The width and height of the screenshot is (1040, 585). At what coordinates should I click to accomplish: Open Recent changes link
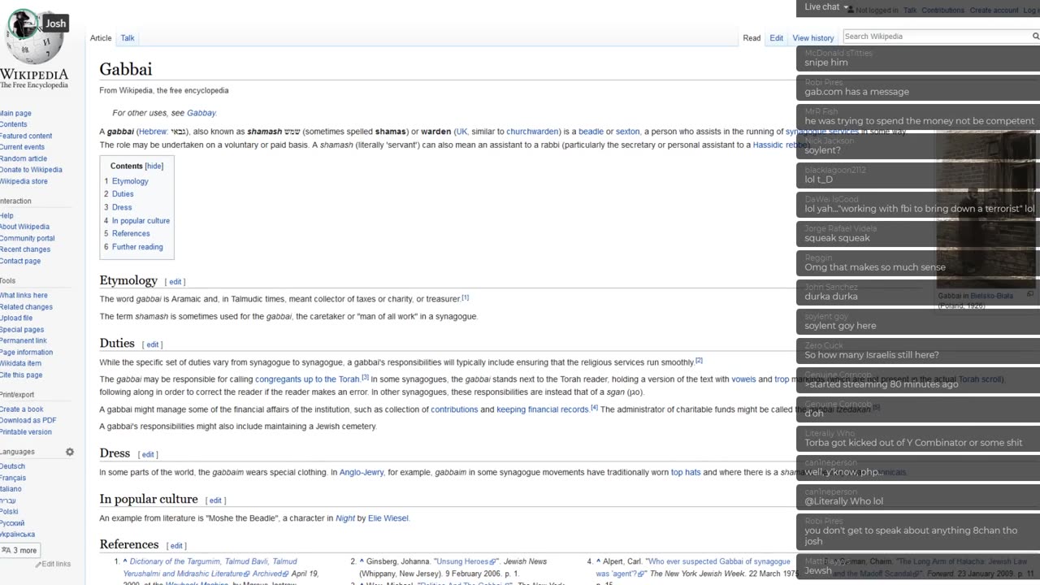click(25, 250)
